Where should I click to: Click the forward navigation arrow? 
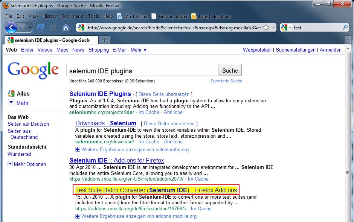point(22,28)
